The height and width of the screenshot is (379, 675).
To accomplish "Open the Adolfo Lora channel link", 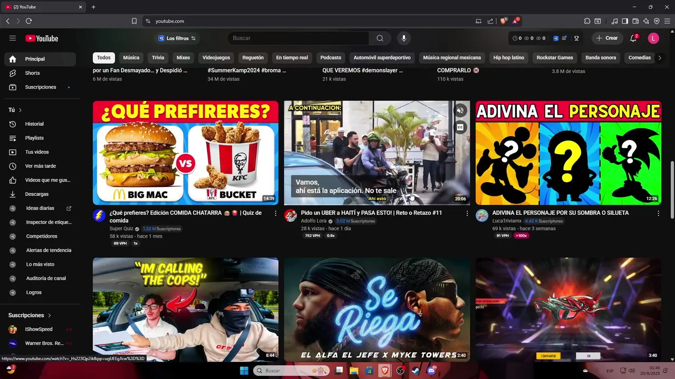I will pos(314,221).
